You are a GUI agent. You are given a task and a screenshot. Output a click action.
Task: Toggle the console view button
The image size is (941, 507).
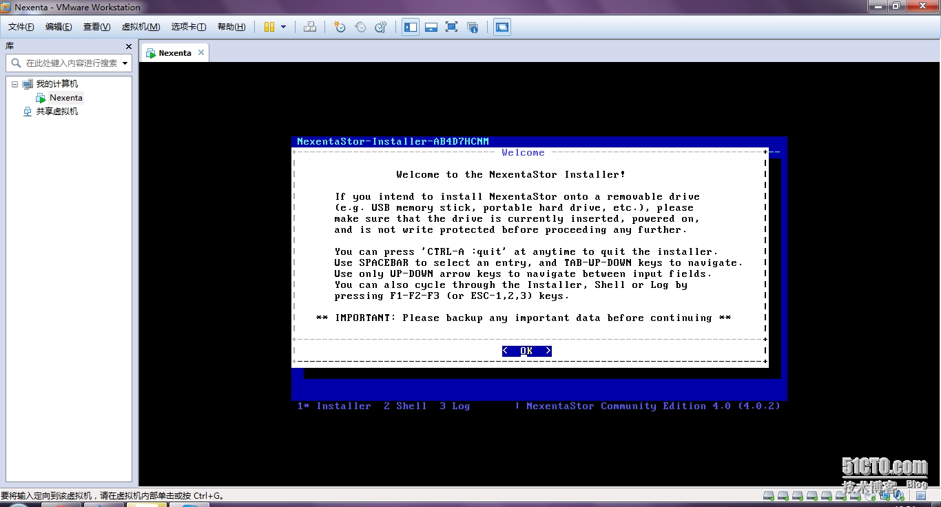502,27
